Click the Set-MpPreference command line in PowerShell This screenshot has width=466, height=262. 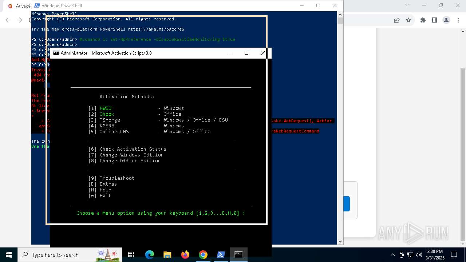157,39
